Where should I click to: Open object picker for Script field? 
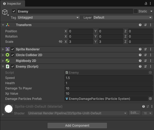150,72
